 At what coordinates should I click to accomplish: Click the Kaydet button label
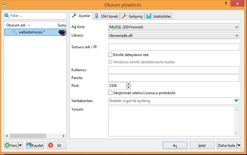pos(37,145)
